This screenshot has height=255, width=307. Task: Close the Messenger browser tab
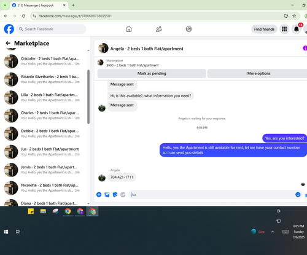pos(64,6)
